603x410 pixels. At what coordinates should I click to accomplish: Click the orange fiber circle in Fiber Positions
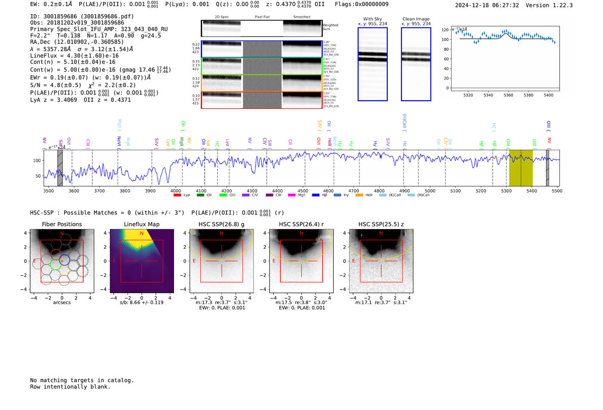click(x=64, y=270)
